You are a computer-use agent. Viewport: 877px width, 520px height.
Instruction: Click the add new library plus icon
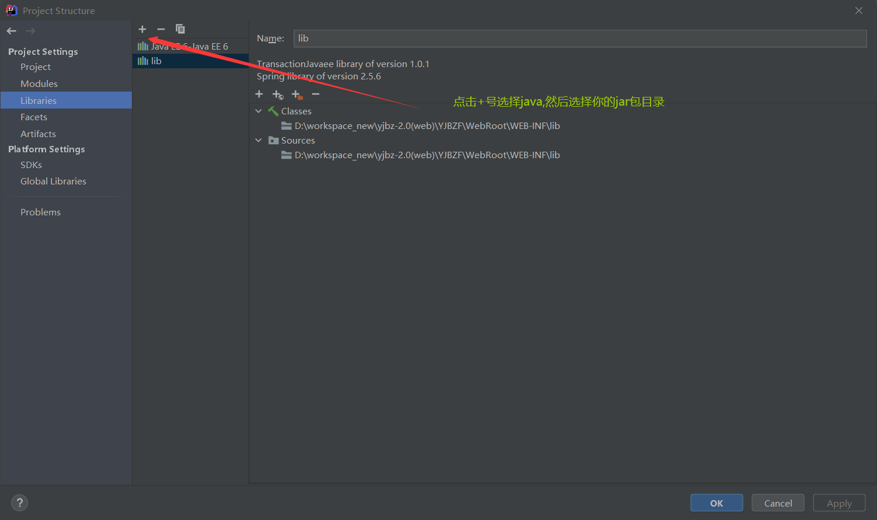[x=142, y=29]
